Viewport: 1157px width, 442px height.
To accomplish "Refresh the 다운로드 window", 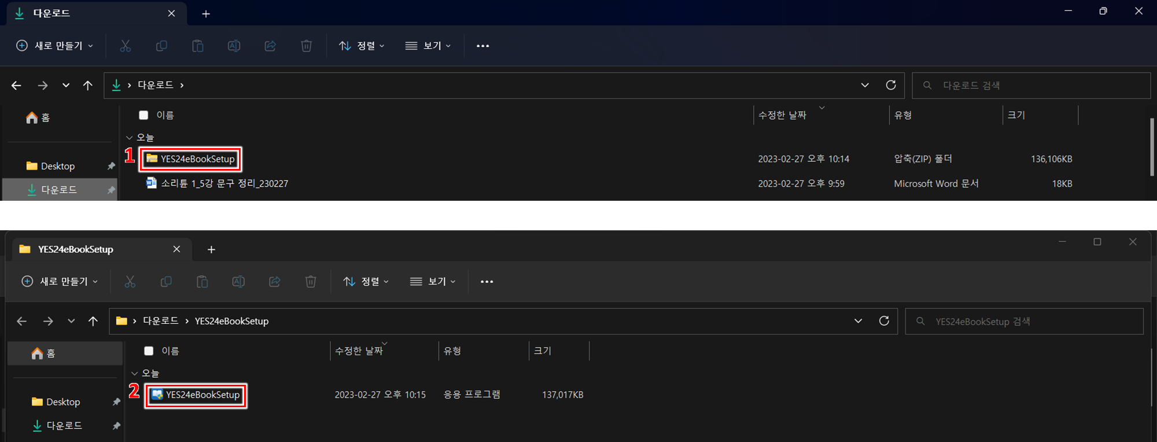I will click(891, 85).
